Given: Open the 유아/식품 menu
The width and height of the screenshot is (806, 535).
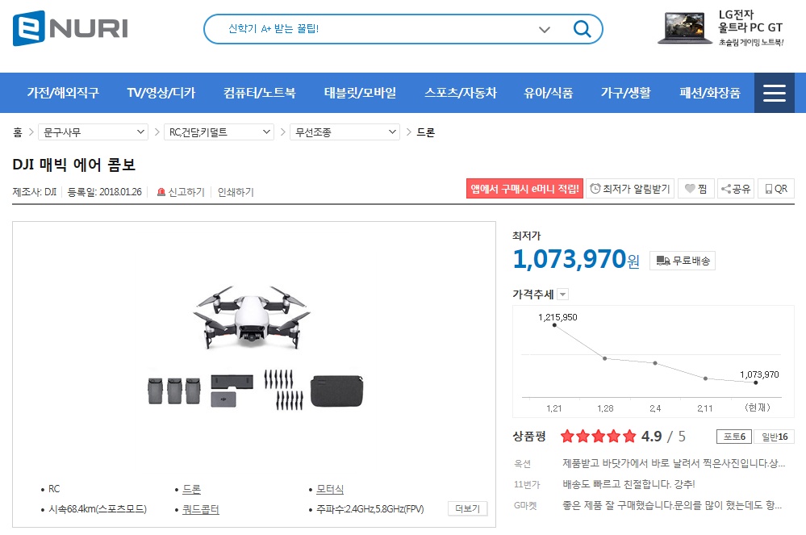Looking at the screenshot, I should tap(548, 93).
